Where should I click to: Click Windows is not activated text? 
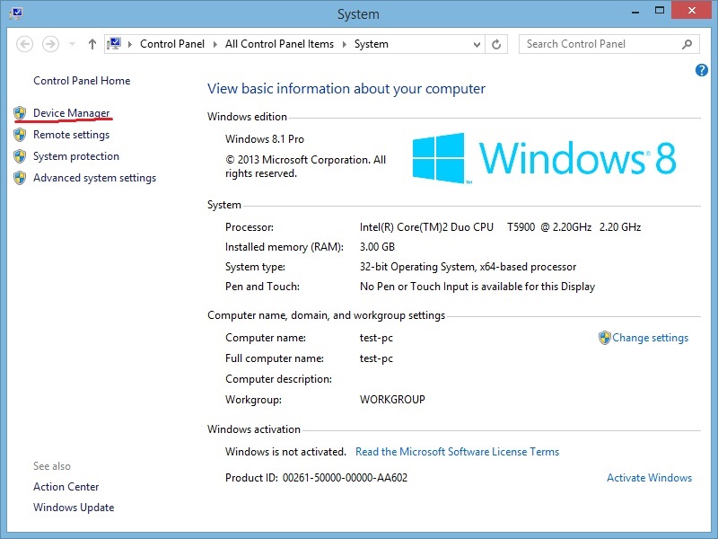(285, 452)
